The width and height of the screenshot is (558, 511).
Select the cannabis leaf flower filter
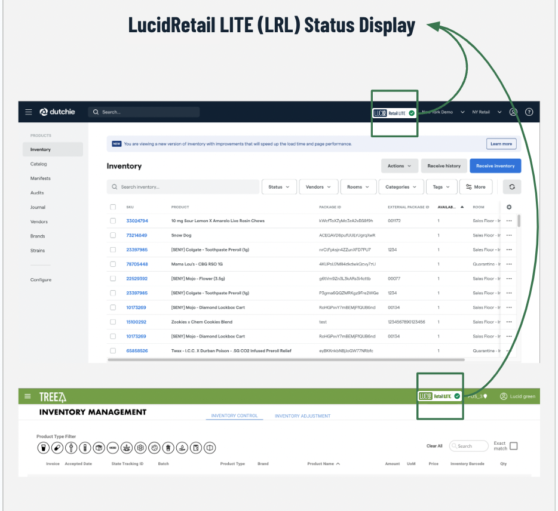127,448
